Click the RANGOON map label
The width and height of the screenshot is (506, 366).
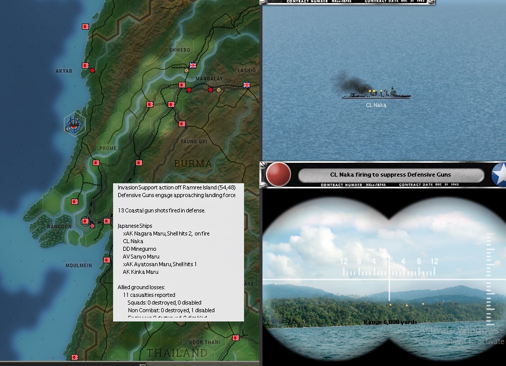(59, 227)
